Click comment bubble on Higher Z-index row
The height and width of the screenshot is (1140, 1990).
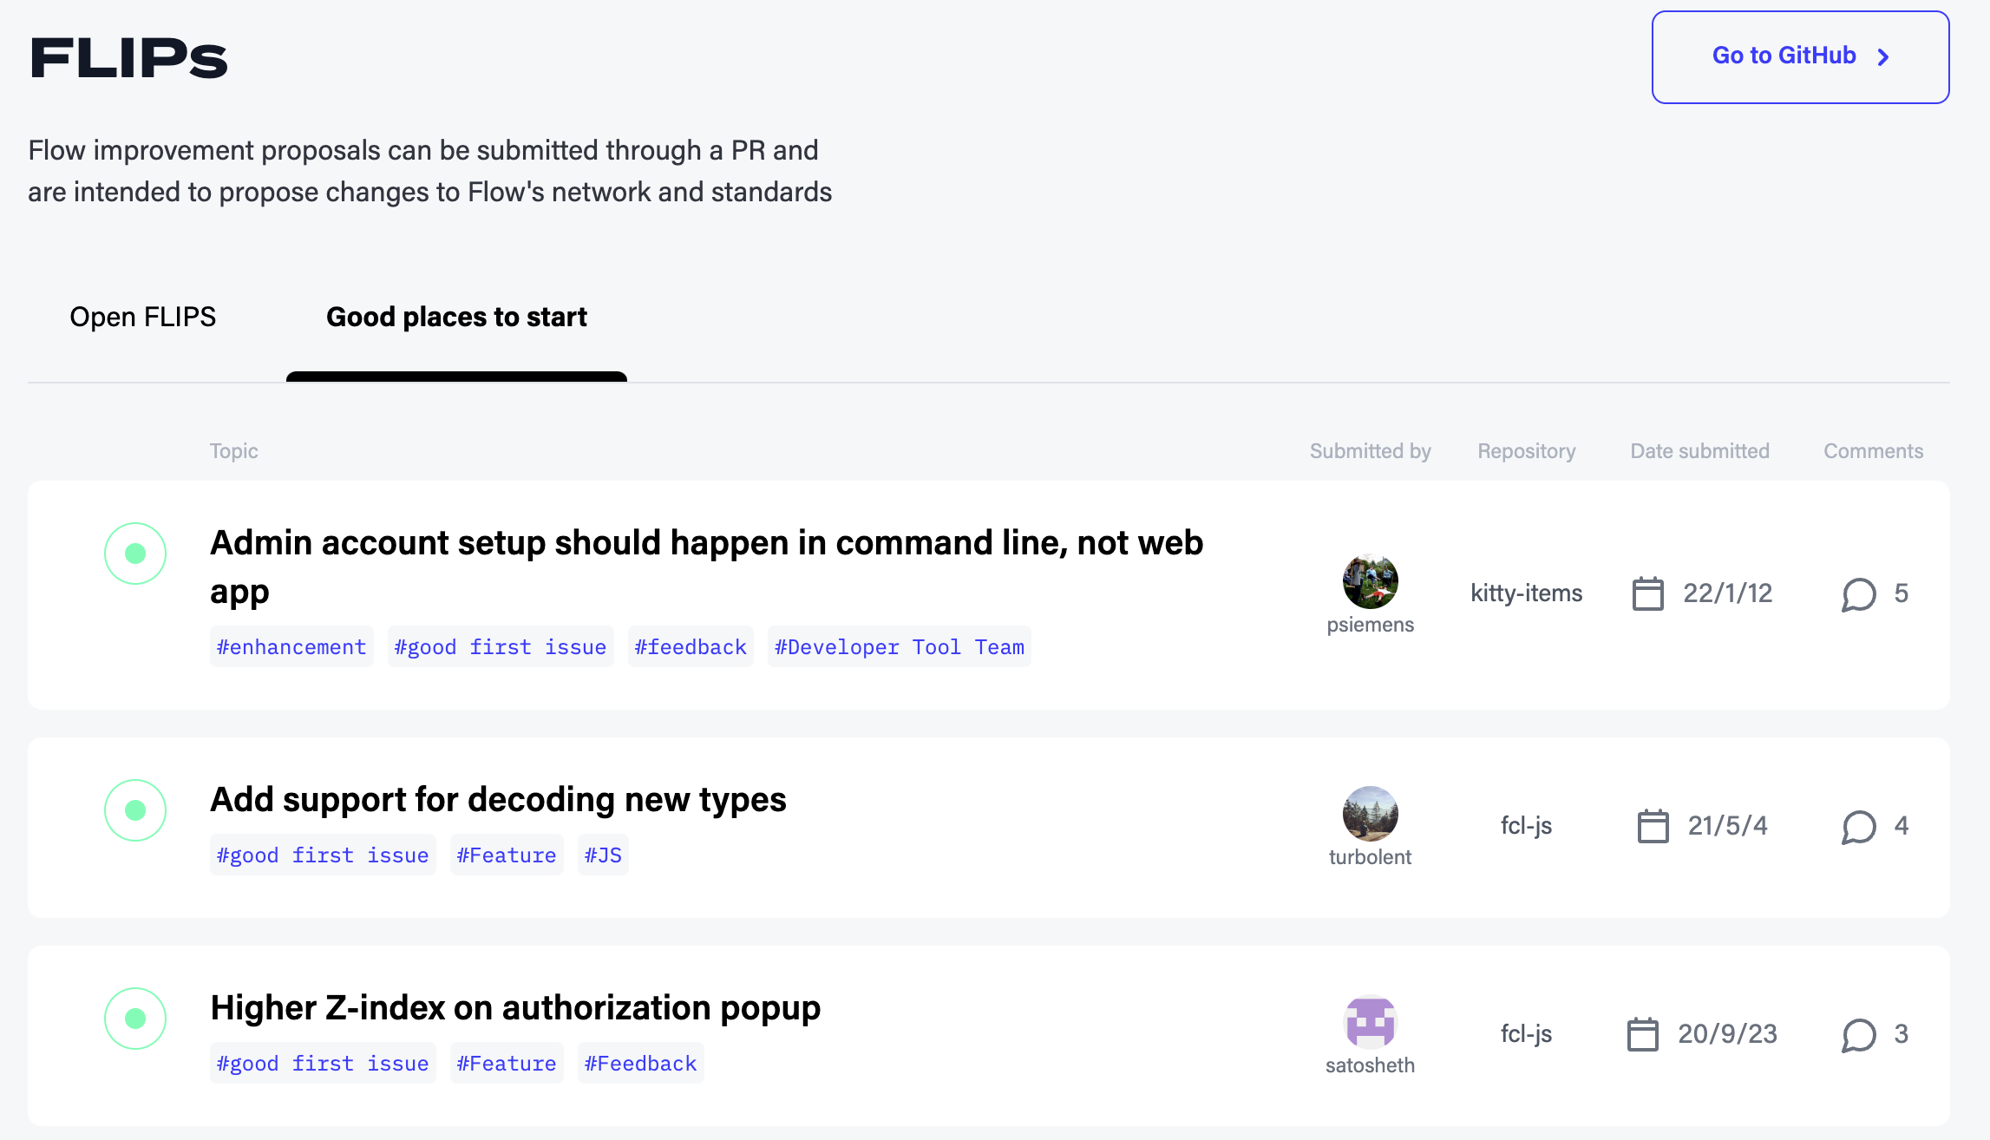(x=1859, y=1034)
